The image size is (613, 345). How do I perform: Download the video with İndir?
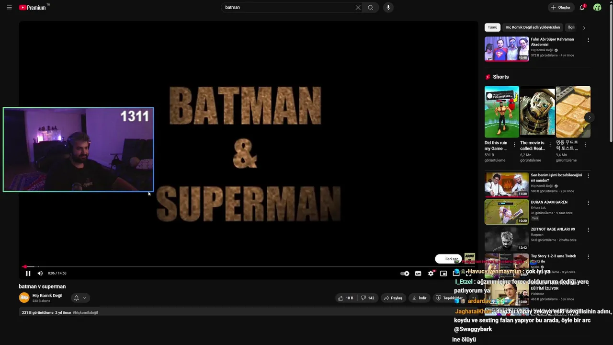(x=419, y=298)
